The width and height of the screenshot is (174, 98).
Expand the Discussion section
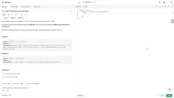(x=71, y=95)
